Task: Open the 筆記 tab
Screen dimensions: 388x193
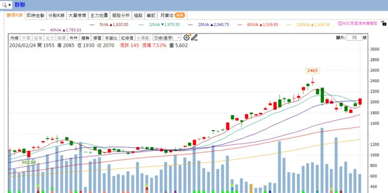Action: [150, 15]
